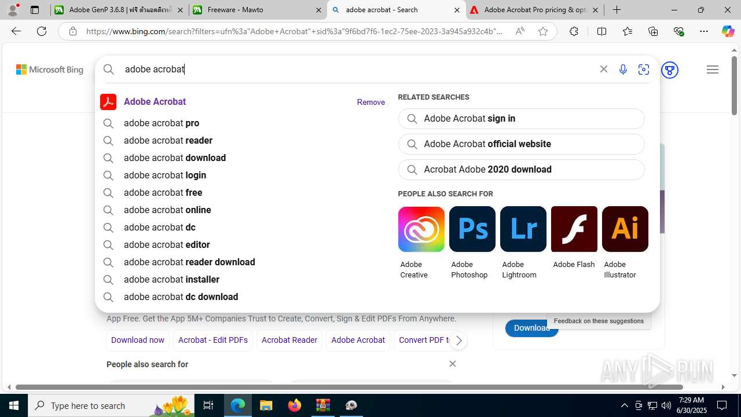Viewport: 741px width, 417px height.
Task: Switch to Freeware - Mawto tab
Action: pyautogui.click(x=258, y=10)
